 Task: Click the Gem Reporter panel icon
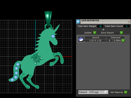point(78,22)
